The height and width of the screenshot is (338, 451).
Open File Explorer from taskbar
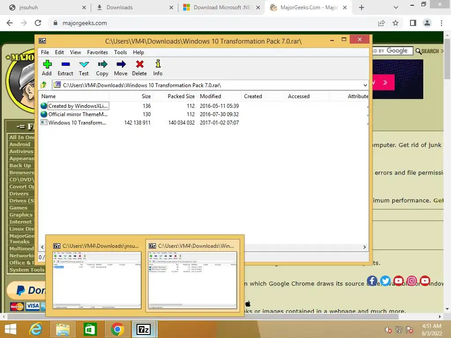pyautogui.click(x=63, y=329)
